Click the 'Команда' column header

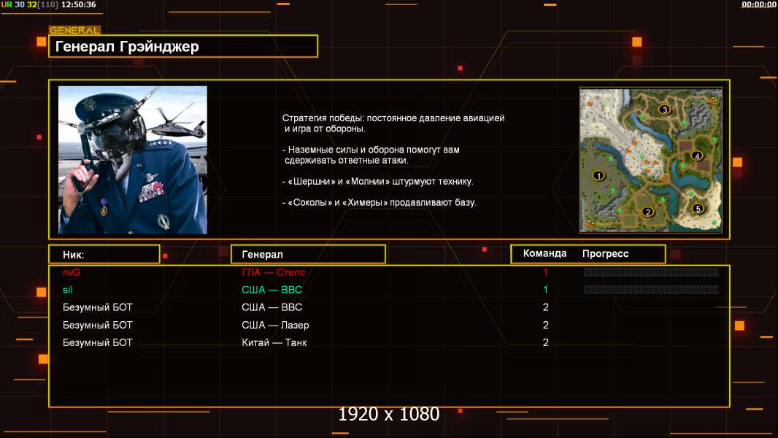click(x=544, y=253)
